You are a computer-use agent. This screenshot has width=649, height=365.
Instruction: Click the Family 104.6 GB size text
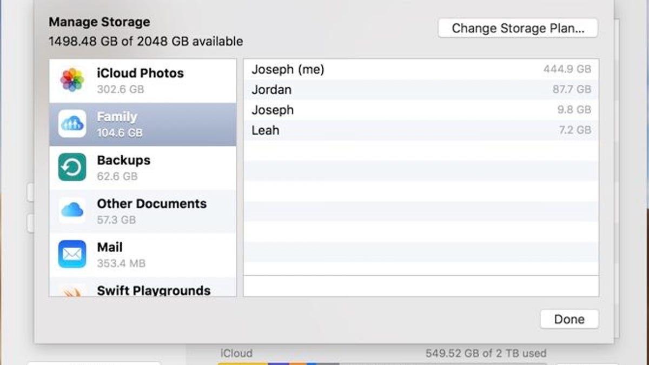pyautogui.click(x=120, y=132)
